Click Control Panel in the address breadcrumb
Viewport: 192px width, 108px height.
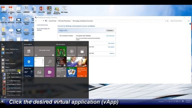52,21
